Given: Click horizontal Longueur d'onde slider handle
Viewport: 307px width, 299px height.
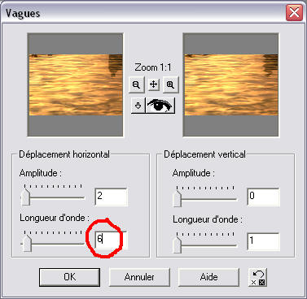Looking at the screenshot, I should [27, 243].
